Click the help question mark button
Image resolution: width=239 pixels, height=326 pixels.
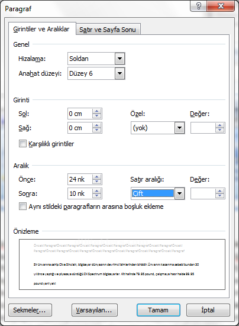pyautogui.click(x=198, y=6)
